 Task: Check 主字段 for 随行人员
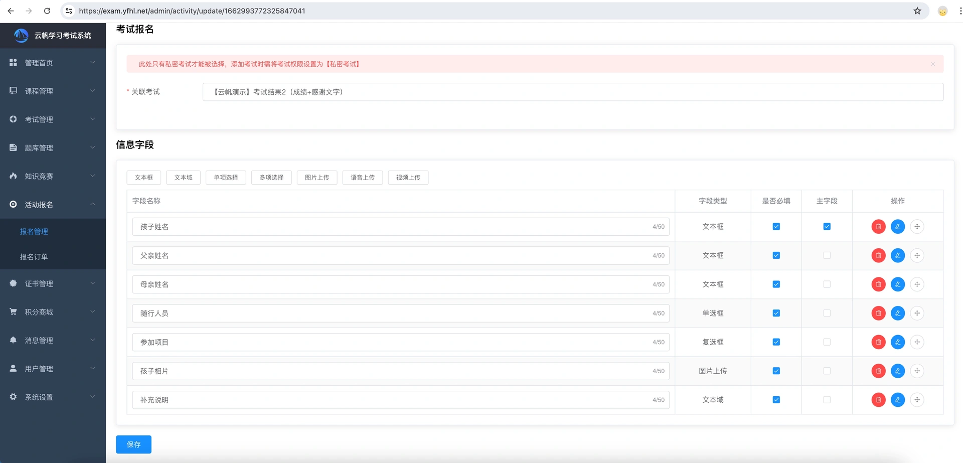pyautogui.click(x=827, y=313)
